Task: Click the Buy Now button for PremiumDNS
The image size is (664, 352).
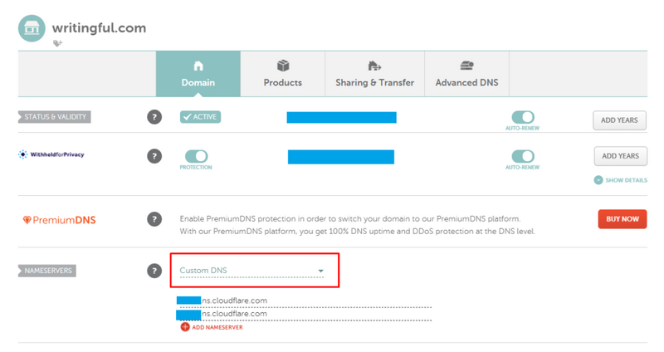Action: 622,219
